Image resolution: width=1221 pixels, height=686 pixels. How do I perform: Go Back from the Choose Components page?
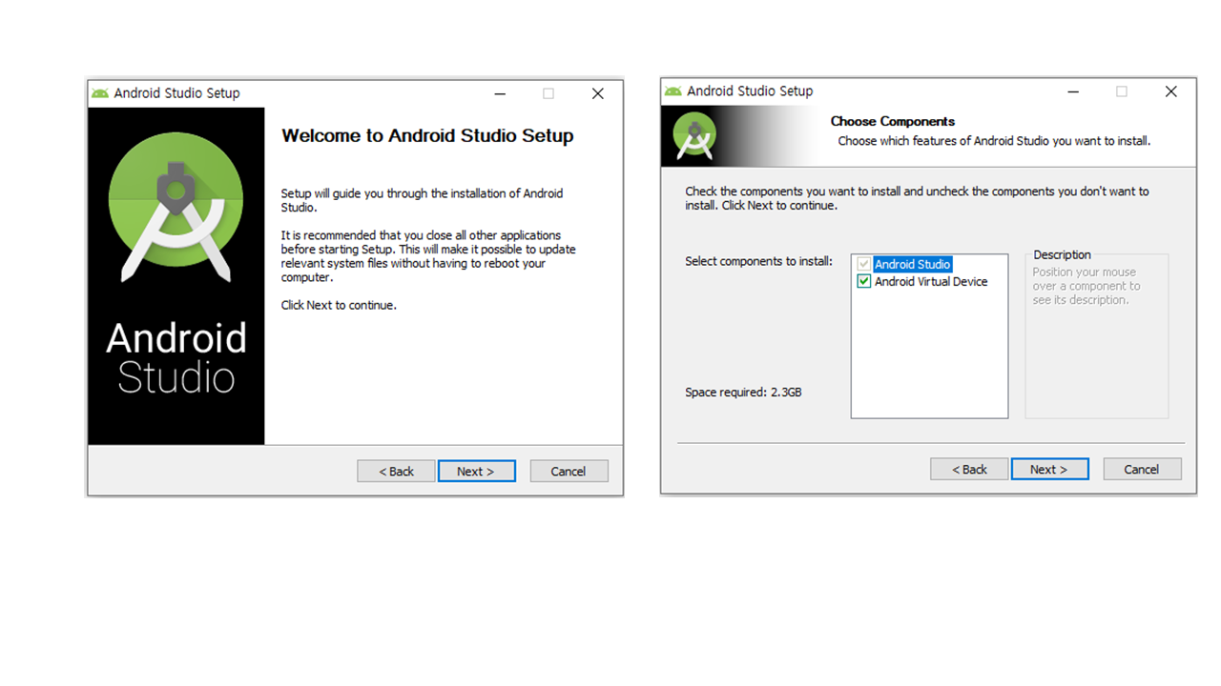pos(969,469)
